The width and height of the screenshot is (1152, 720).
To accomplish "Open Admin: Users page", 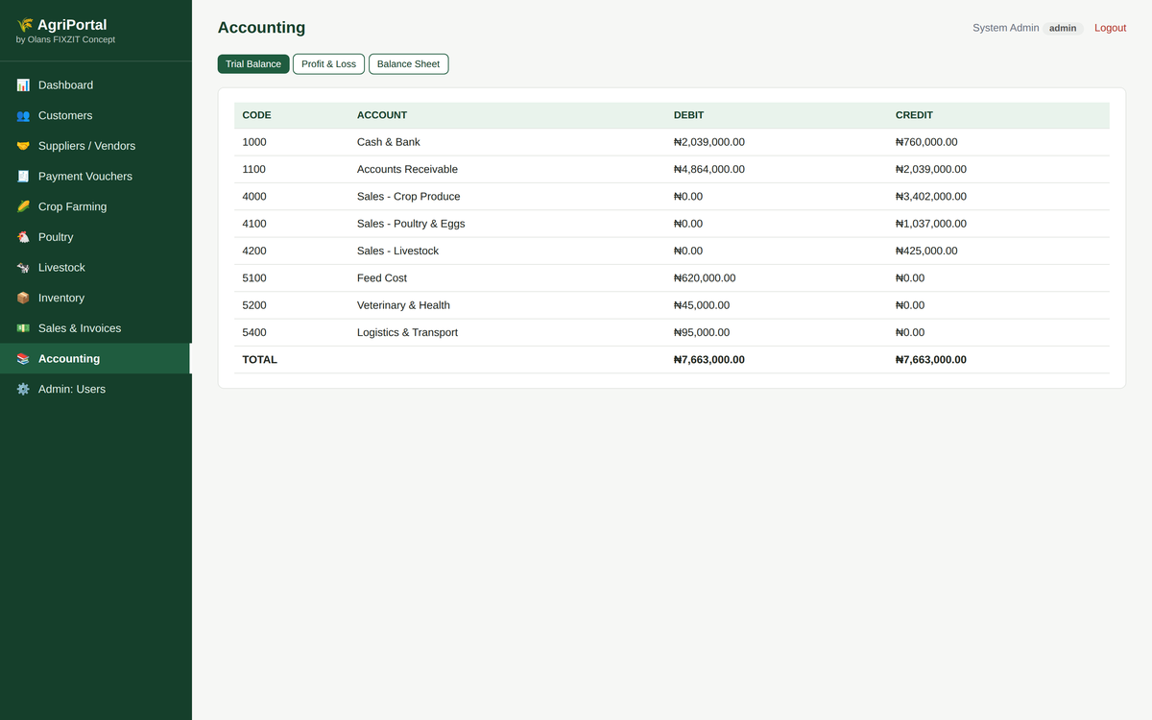I will click(x=96, y=390).
